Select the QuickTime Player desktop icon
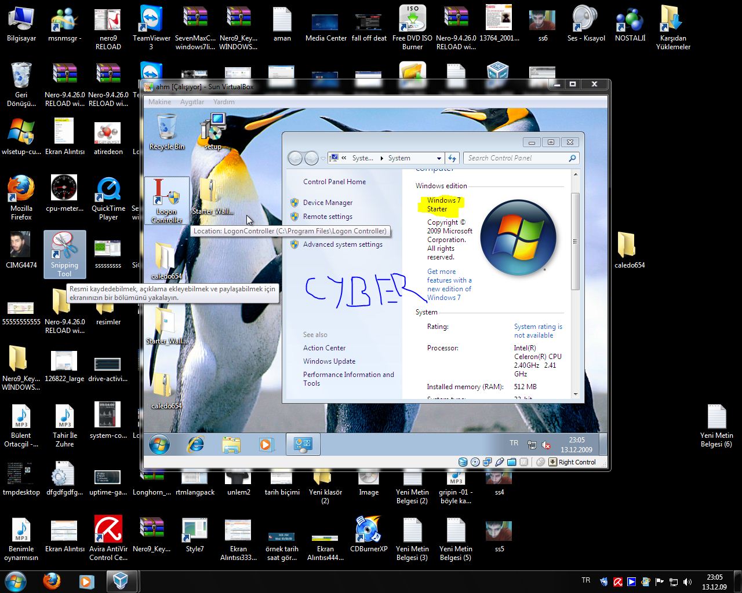Image resolution: width=742 pixels, height=593 pixels. 108,199
